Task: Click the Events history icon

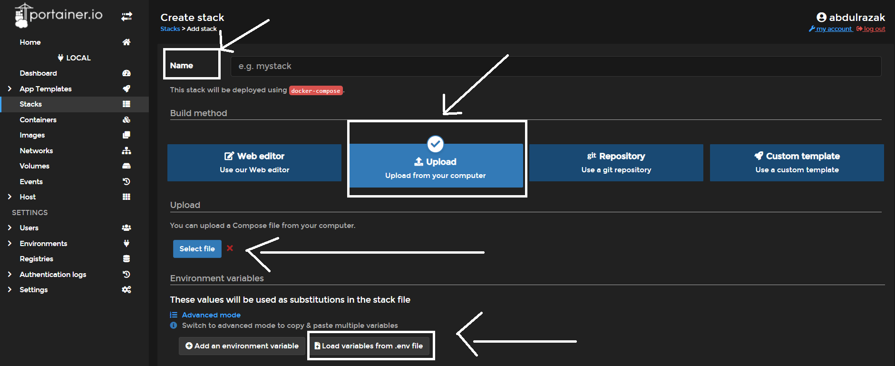Action: pos(126,181)
